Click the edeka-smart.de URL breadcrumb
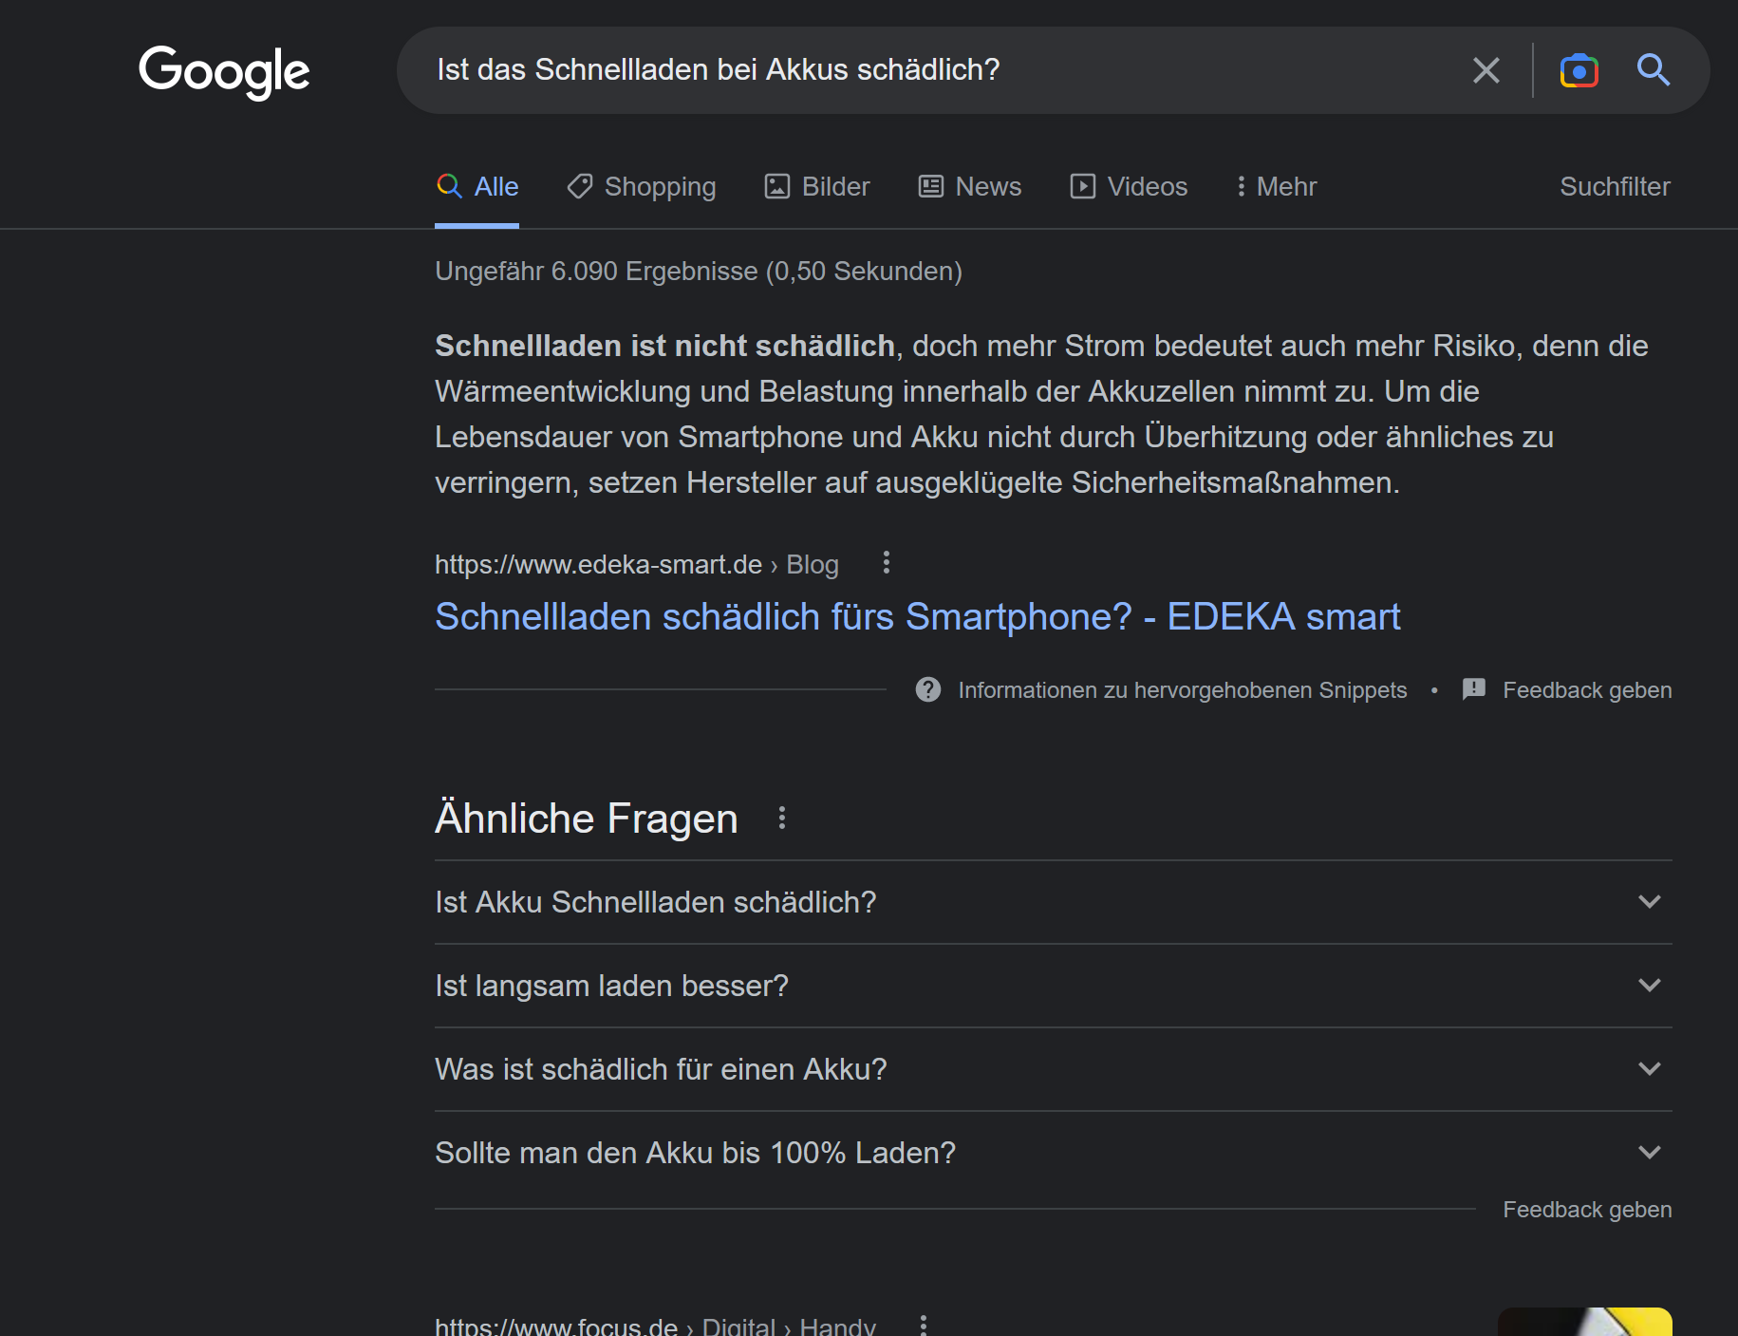Screen dimensions: 1738x1336 pos(636,565)
